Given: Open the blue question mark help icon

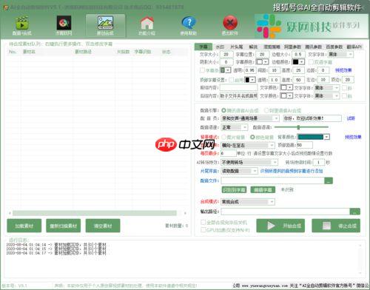Looking at the screenshot, I should click(x=189, y=26).
